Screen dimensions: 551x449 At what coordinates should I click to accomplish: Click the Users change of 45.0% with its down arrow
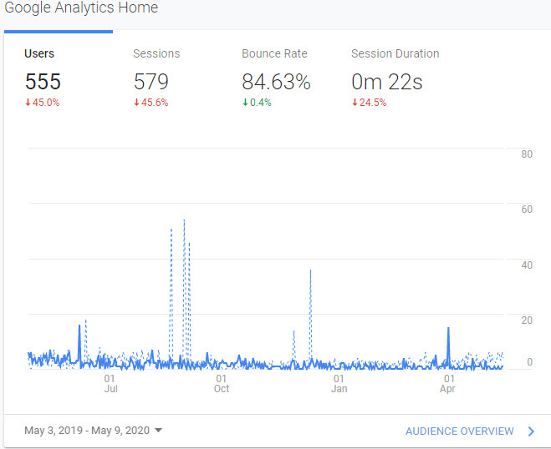[42, 103]
